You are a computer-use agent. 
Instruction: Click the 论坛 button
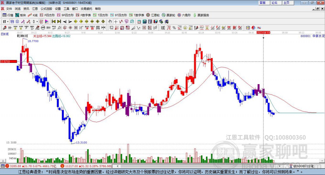(276, 3)
